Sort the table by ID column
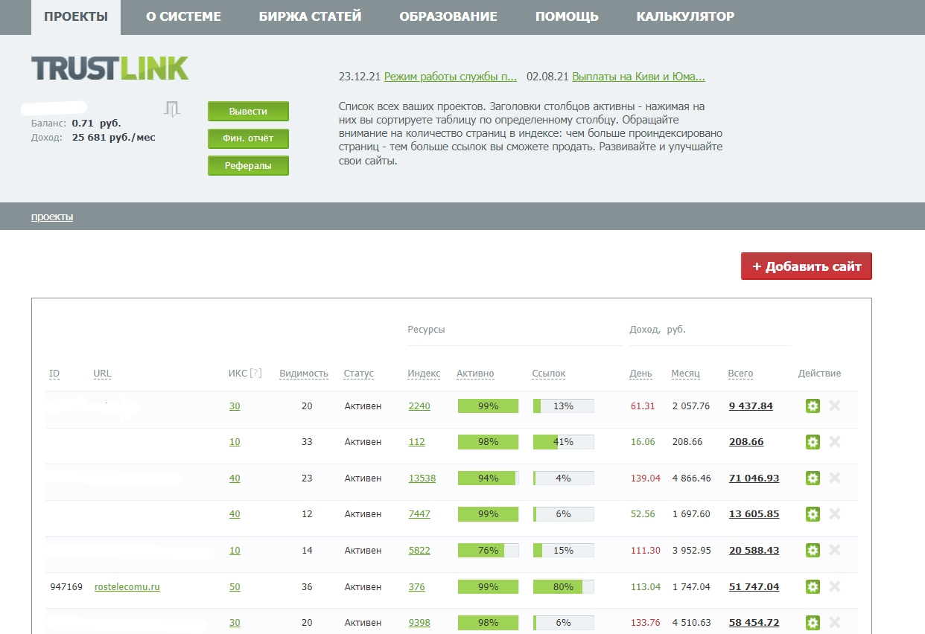Viewport: 925px width, 634px height. (54, 374)
